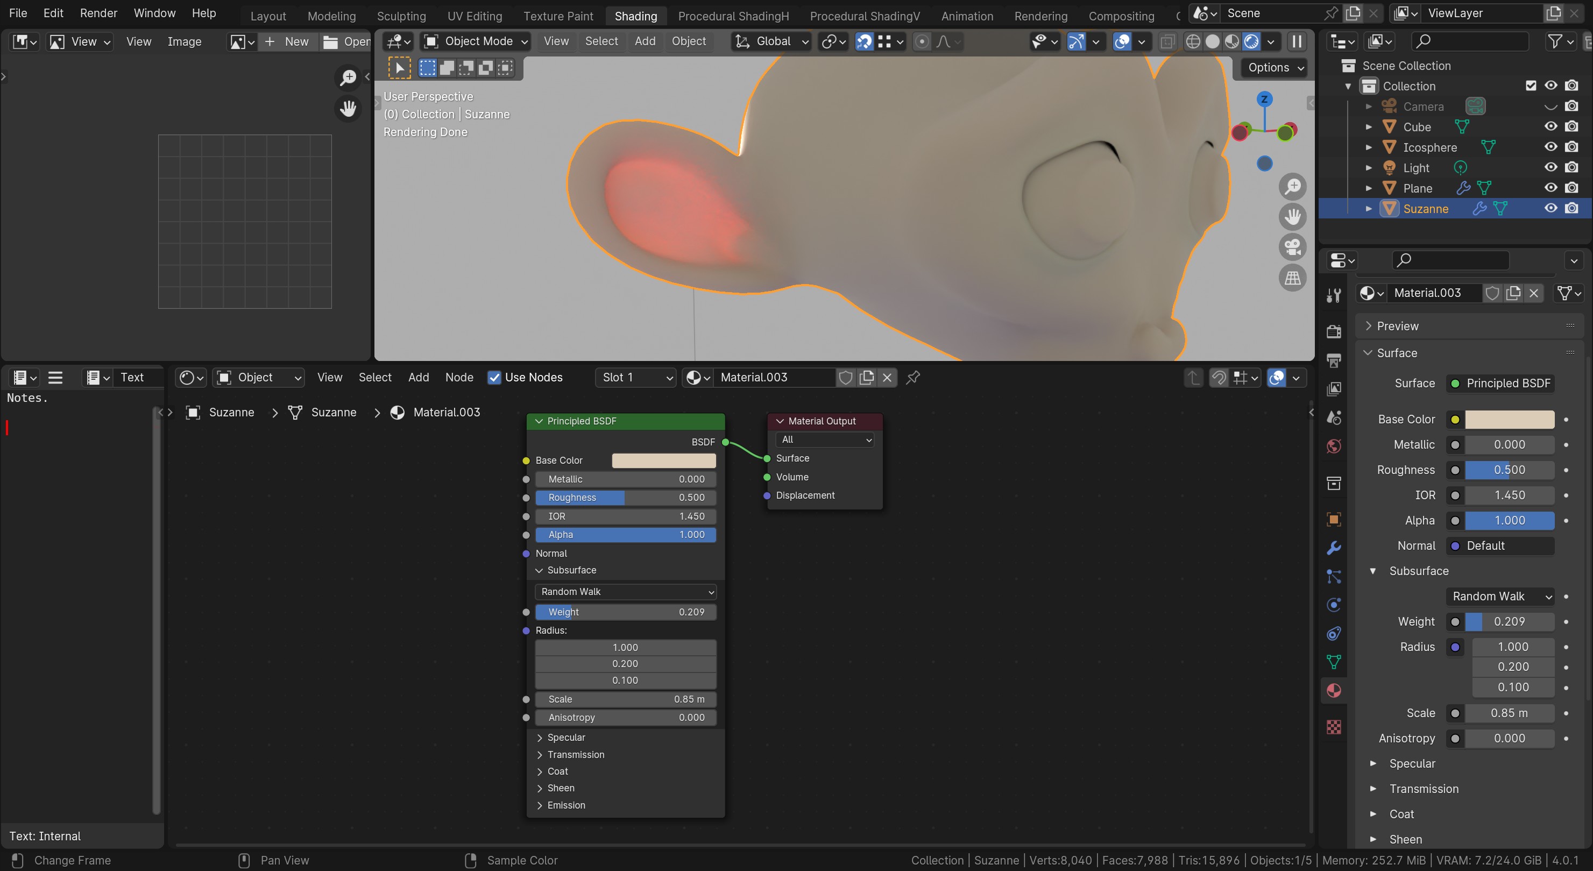Click the Base Color swatch in the node
Screen dimensions: 1593x871
663,460
